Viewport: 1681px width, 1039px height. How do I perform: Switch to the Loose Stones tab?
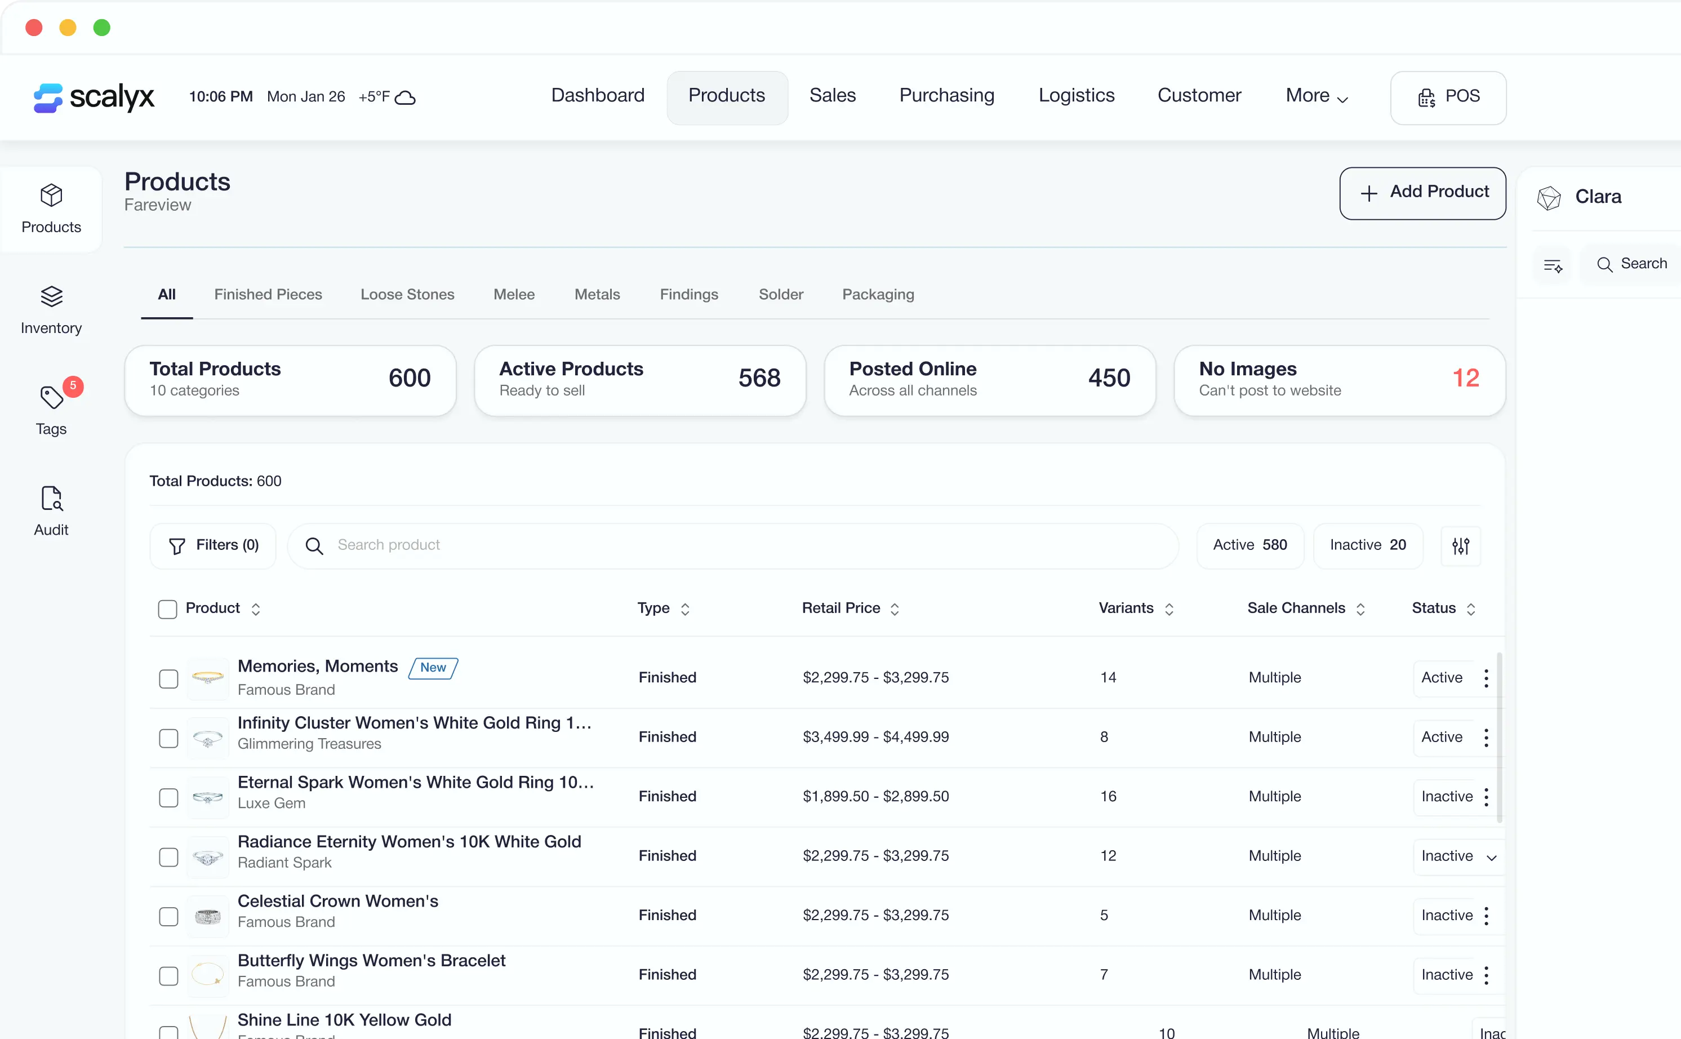click(x=407, y=295)
